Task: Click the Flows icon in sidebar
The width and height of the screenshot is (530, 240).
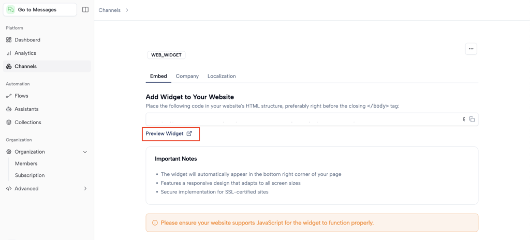Action: tap(9, 96)
